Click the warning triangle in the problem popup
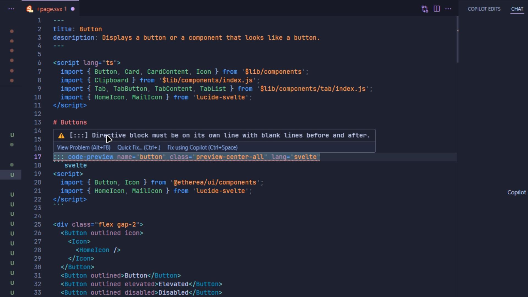Image resolution: width=528 pixels, height=297 pixels. 61,135
